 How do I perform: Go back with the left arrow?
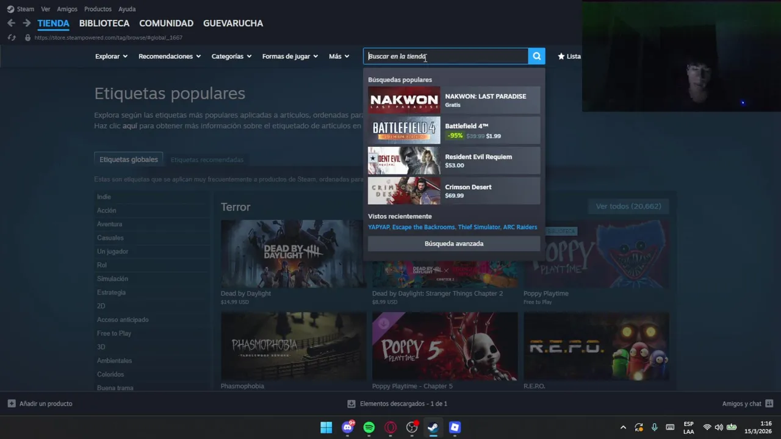coord(11,23)
